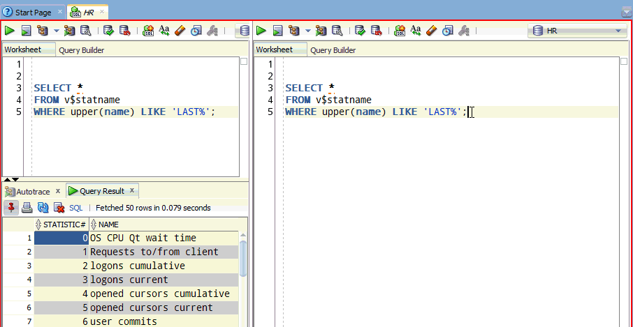Click the results grid vertical scrollbar thumb
The height and width of the screenshot is (327, 633).
(x=243, y=259)
